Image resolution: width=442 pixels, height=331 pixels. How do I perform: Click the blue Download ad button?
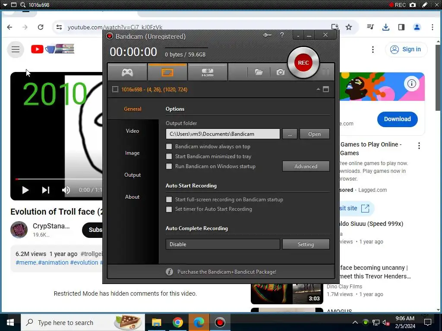click(x=397, y=119)
